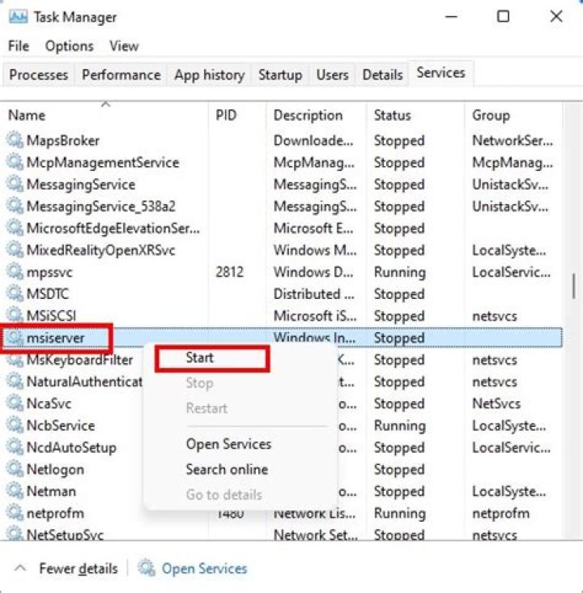583x593 pixels.
Task: Click the NcbService gear icon
Action: pos(15,424)
